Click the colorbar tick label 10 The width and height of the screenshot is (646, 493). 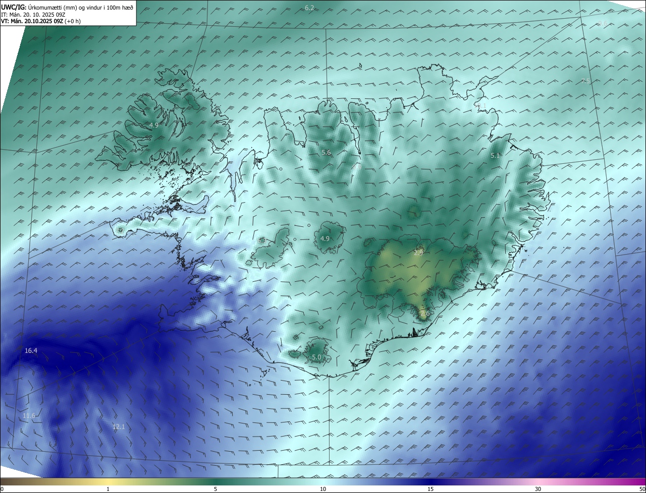tap(323, 489)
